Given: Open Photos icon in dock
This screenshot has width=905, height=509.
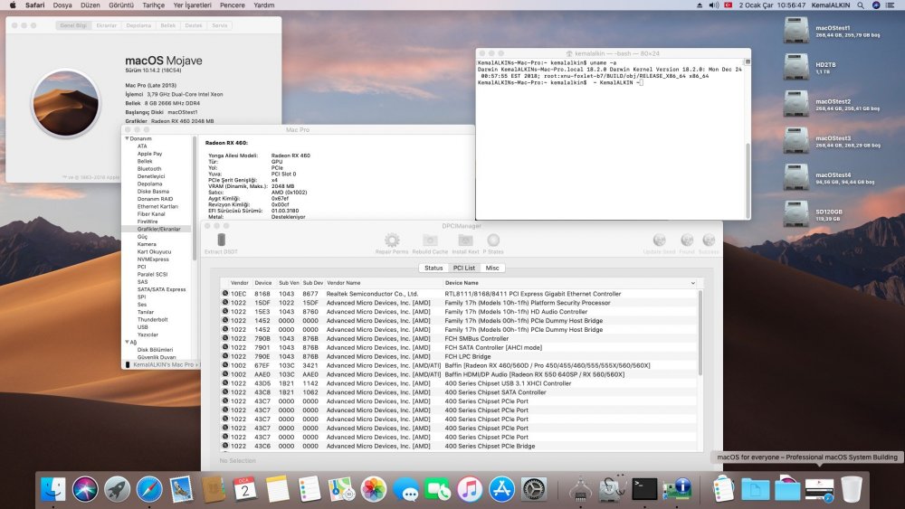Looking at the screenshot, I should click(374, 489).
